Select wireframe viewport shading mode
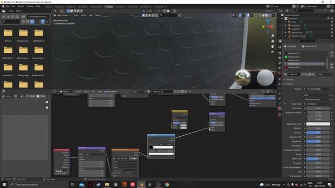The width and height of the screenshot is (335, 188). coord(260,15)
